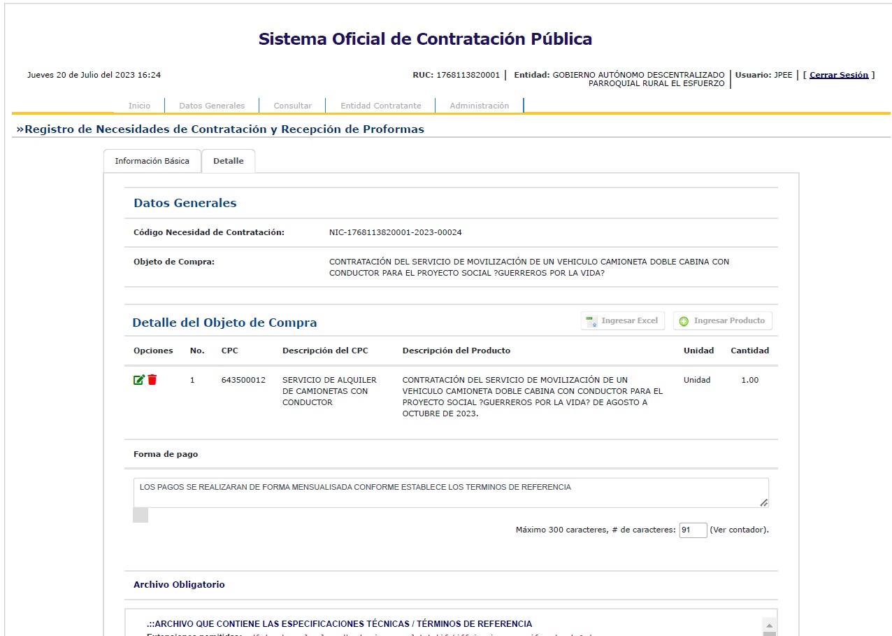Select the Detalle tab
Screen dimensions: 892x636
pyautogui.click(x=228, y=161)
